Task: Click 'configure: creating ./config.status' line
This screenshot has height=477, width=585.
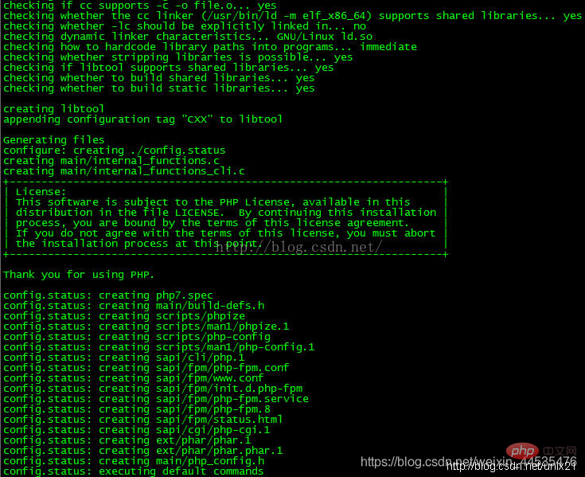Action: [114, 151]
